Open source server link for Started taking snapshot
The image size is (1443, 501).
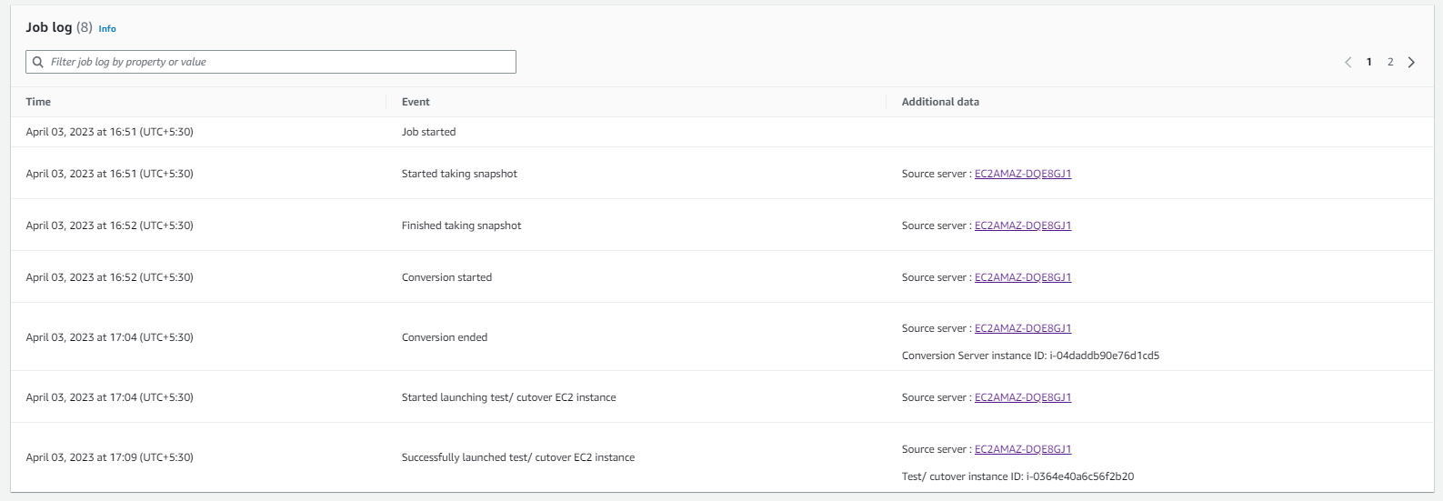pos(1022,174)
